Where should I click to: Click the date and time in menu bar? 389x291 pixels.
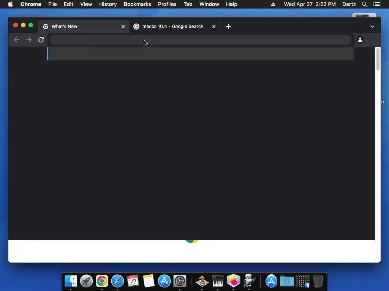[x=310, y=4]
